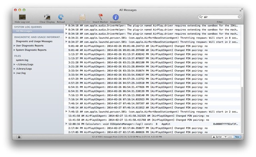Expand System Diagnostic Reports
Viewport: 256px width, 157px height.
pos(14,50)
